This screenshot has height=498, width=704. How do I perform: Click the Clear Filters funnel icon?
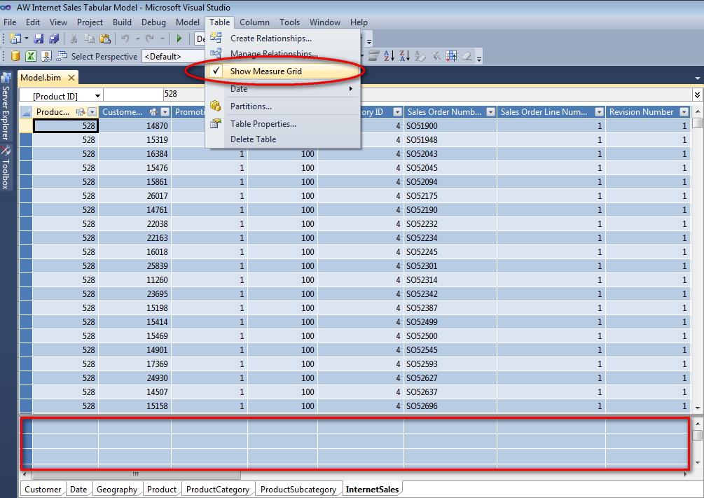click(x=436, y=55)
